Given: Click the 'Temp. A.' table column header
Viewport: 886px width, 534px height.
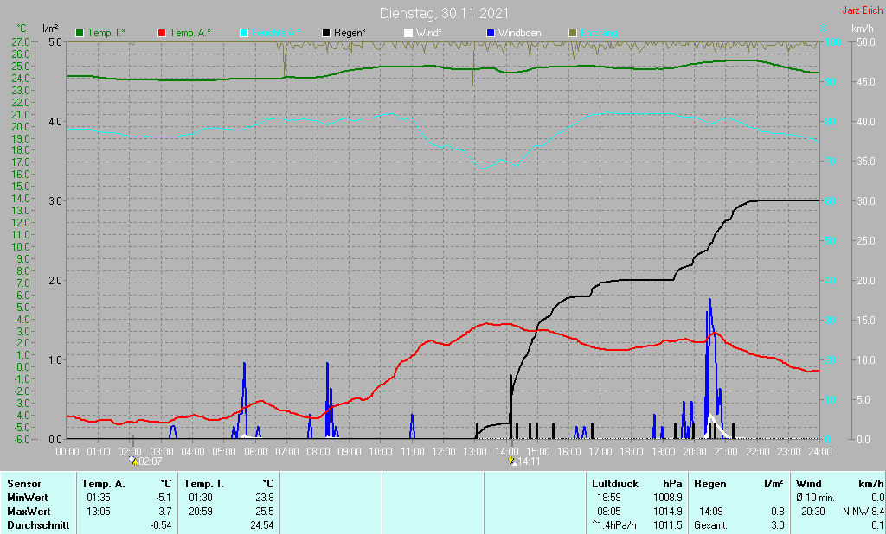Looking at the screenshot, I should (x=104, y=484).
